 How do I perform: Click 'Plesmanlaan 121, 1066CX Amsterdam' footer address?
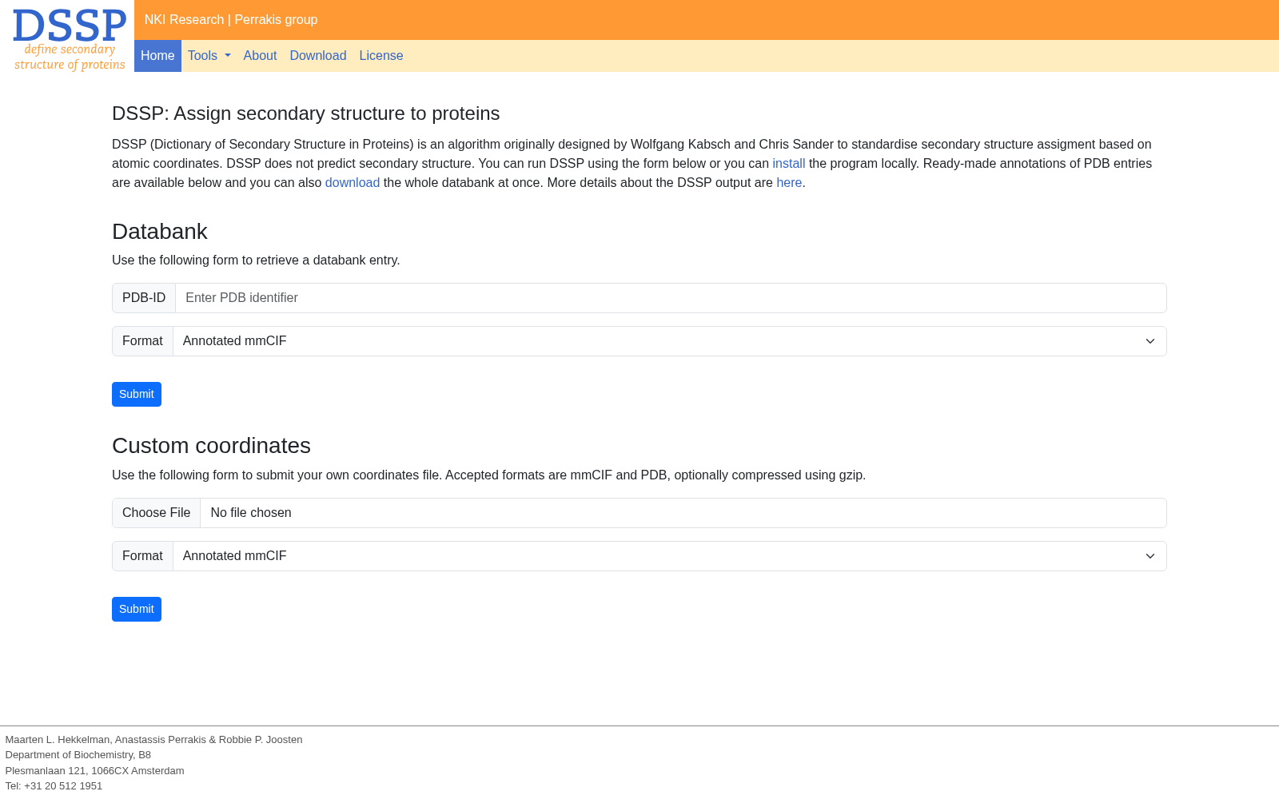pos(94,771)
